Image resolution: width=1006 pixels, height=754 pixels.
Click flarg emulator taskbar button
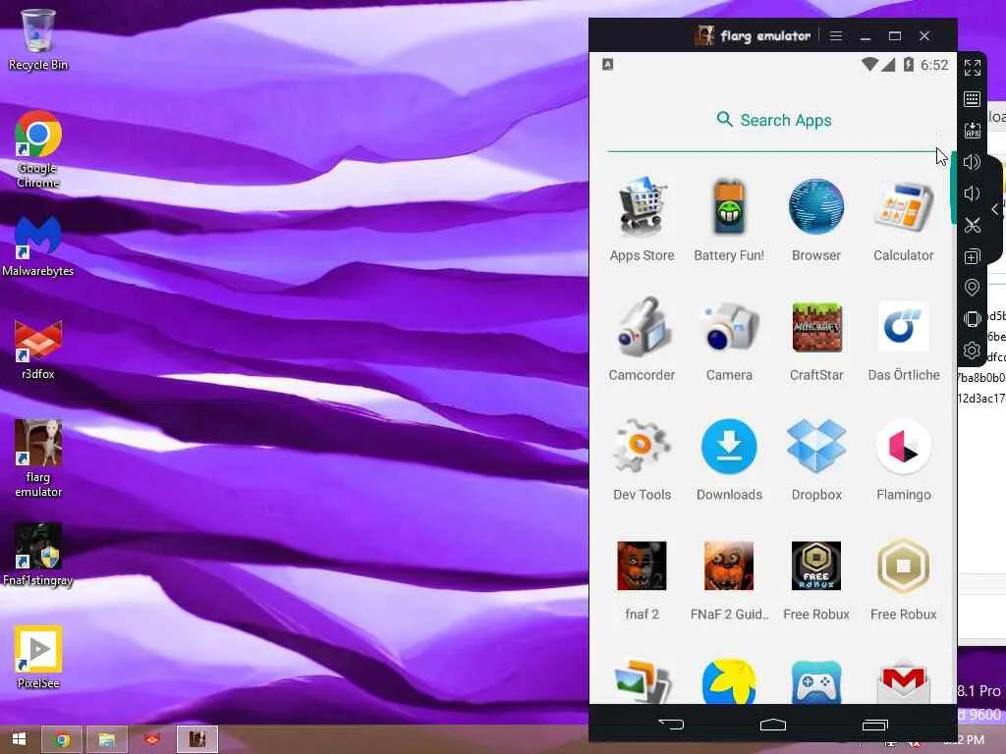coord(196,739)
